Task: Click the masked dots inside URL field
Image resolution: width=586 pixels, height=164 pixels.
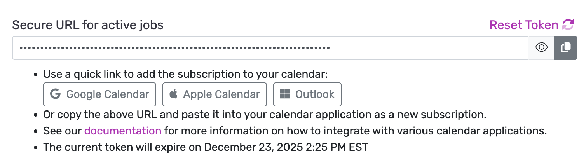Action: pyautogui.click(x=175, y=48)
